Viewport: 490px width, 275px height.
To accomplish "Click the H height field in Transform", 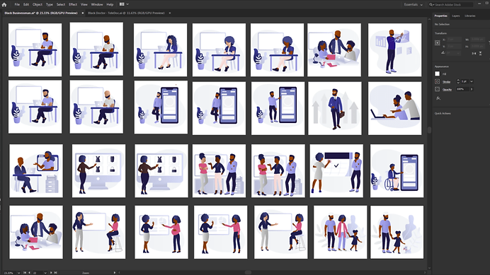I will coord(477,46).
